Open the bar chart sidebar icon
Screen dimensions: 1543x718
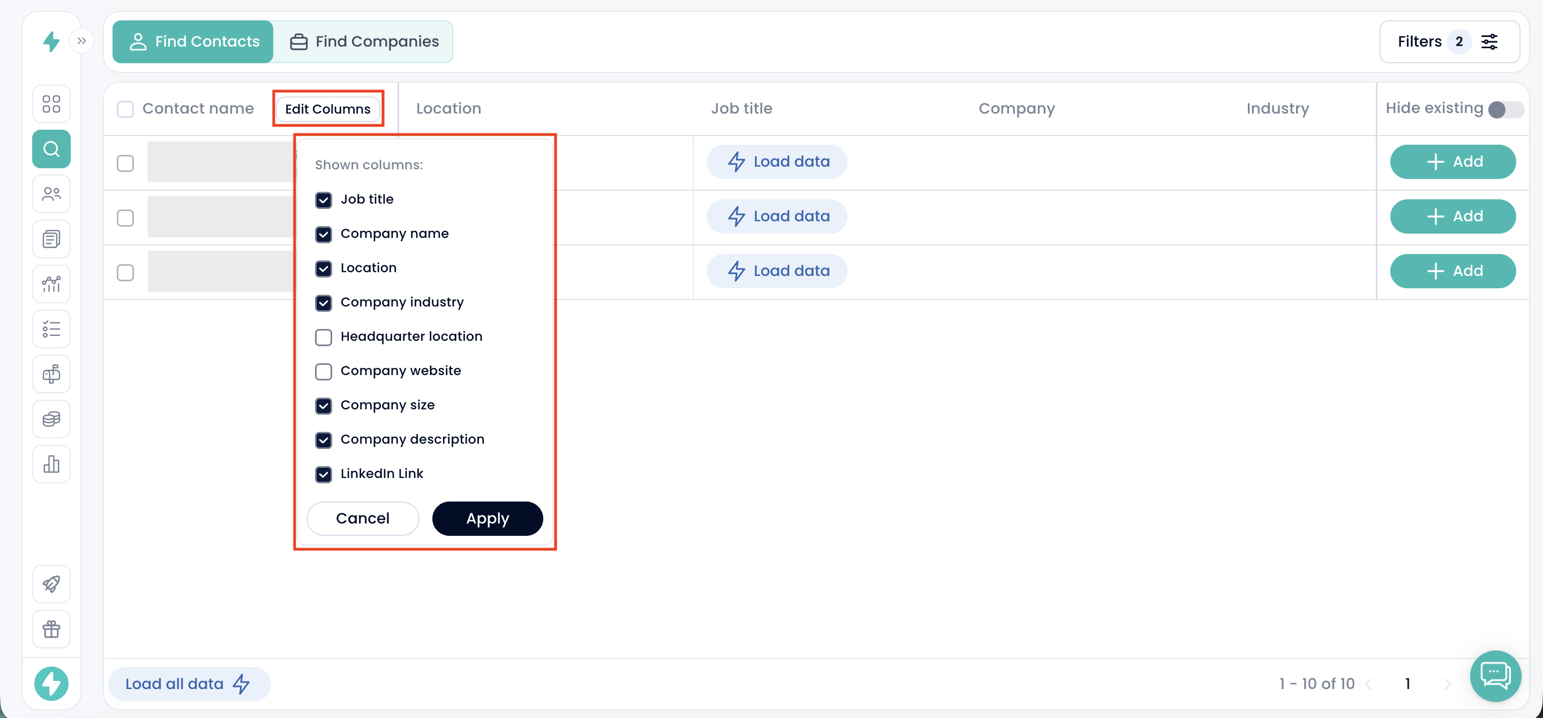click(x=51, y=463)
